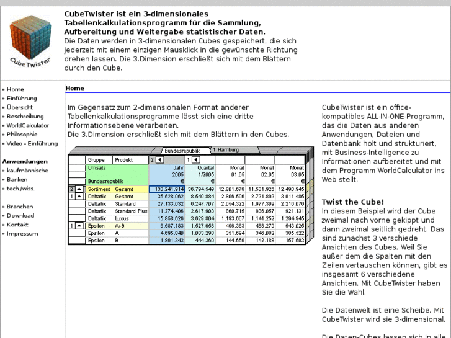451x338 pixels.
Task: Click the cell value 4.695.840
Action: coord(167,233)
